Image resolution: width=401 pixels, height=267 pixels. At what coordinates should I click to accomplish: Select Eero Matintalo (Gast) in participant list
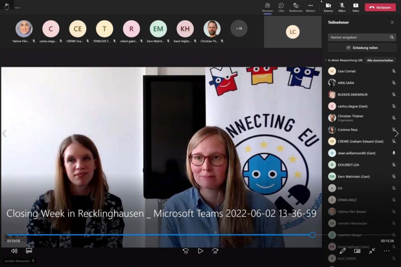pos(362,177)
